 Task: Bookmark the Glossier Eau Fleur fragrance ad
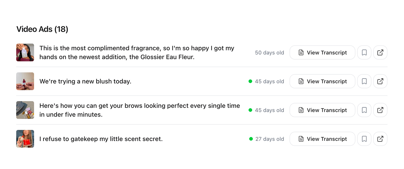coord(364,52)
